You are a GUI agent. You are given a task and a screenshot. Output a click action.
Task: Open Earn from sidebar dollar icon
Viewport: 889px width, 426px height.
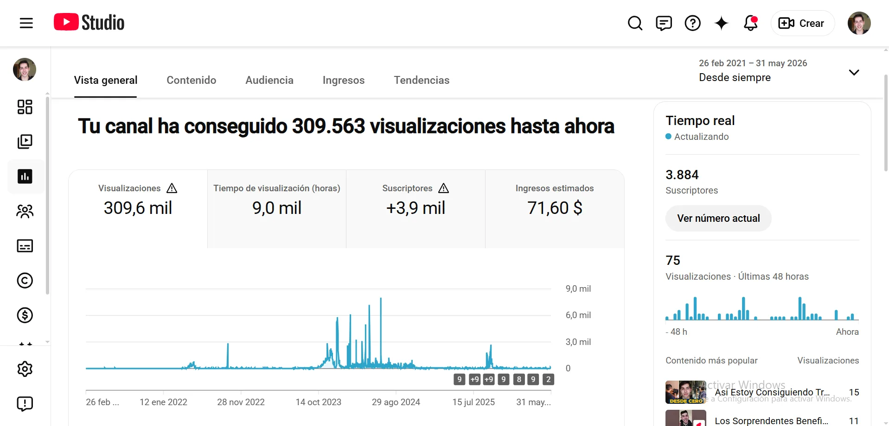25,315
